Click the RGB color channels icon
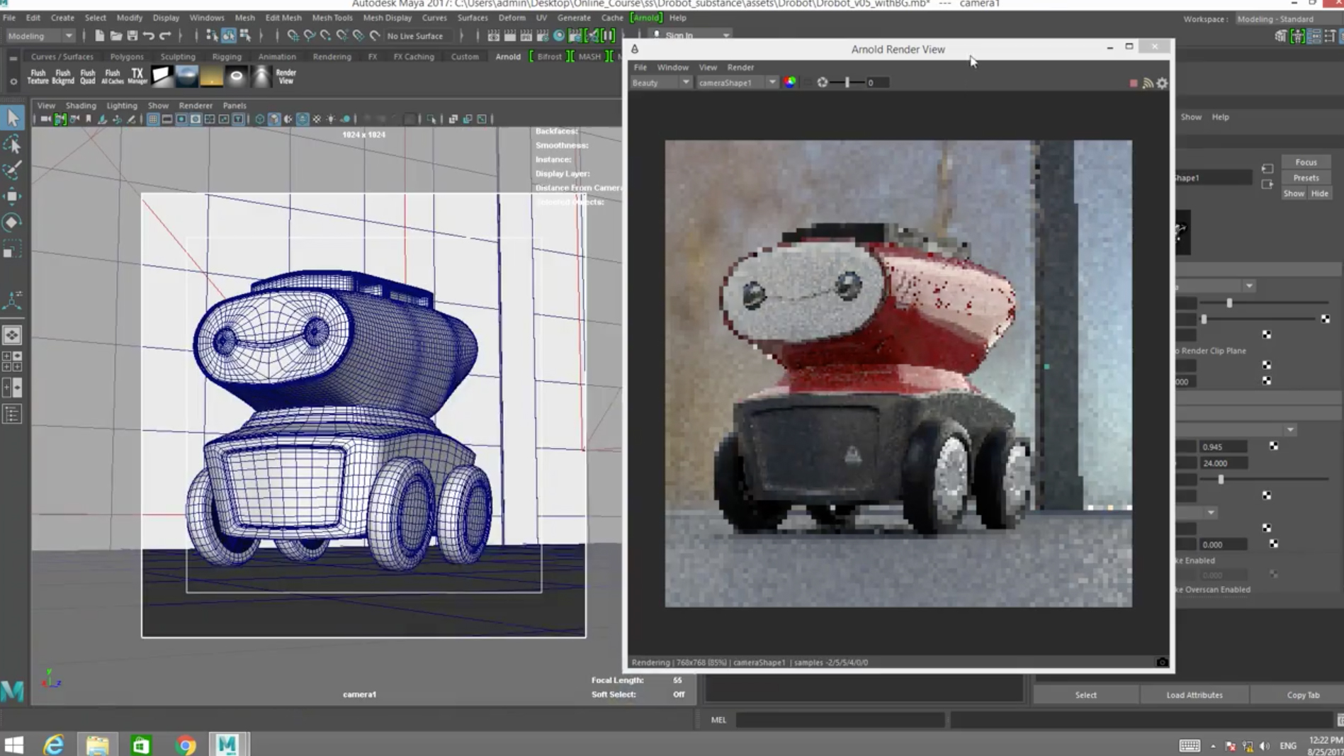The height and width of the screenshot is (756, 1344). pyautogui.click(x=789, y=82)
